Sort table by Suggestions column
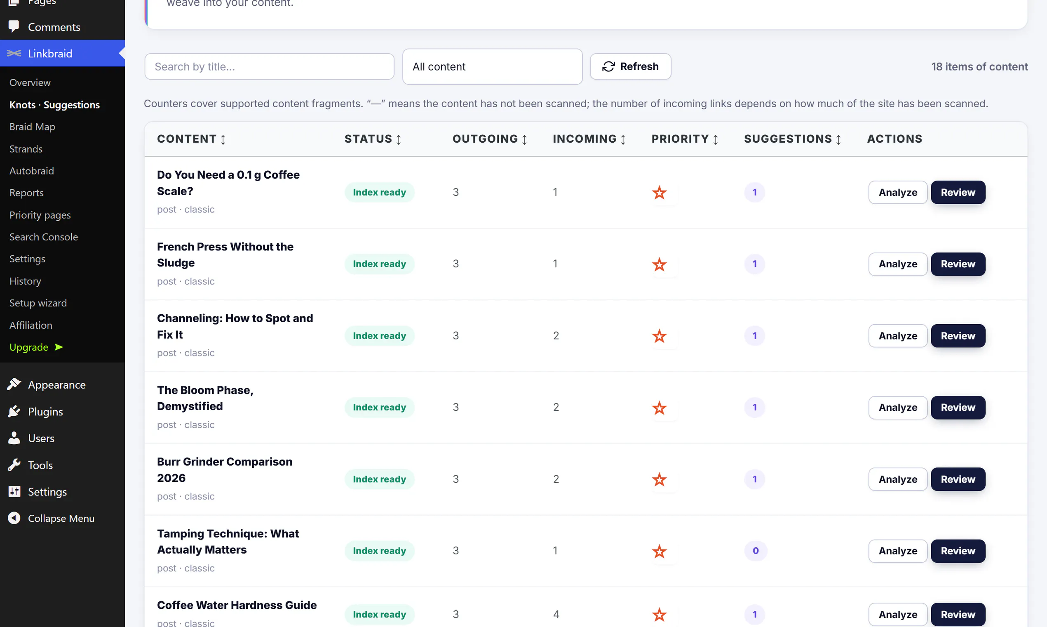This screenshot has width=1047, height=627. (792, 139)
